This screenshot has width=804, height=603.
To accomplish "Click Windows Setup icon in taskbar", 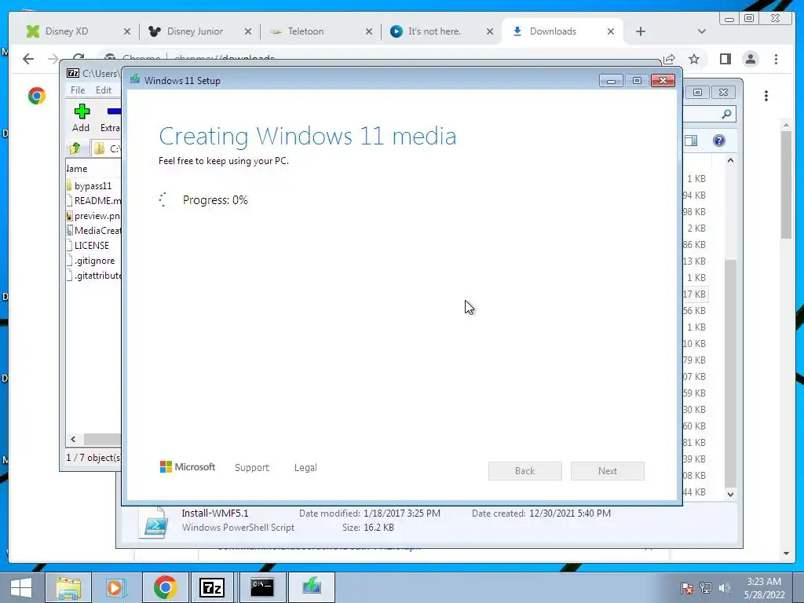I will tap(311, 587).
